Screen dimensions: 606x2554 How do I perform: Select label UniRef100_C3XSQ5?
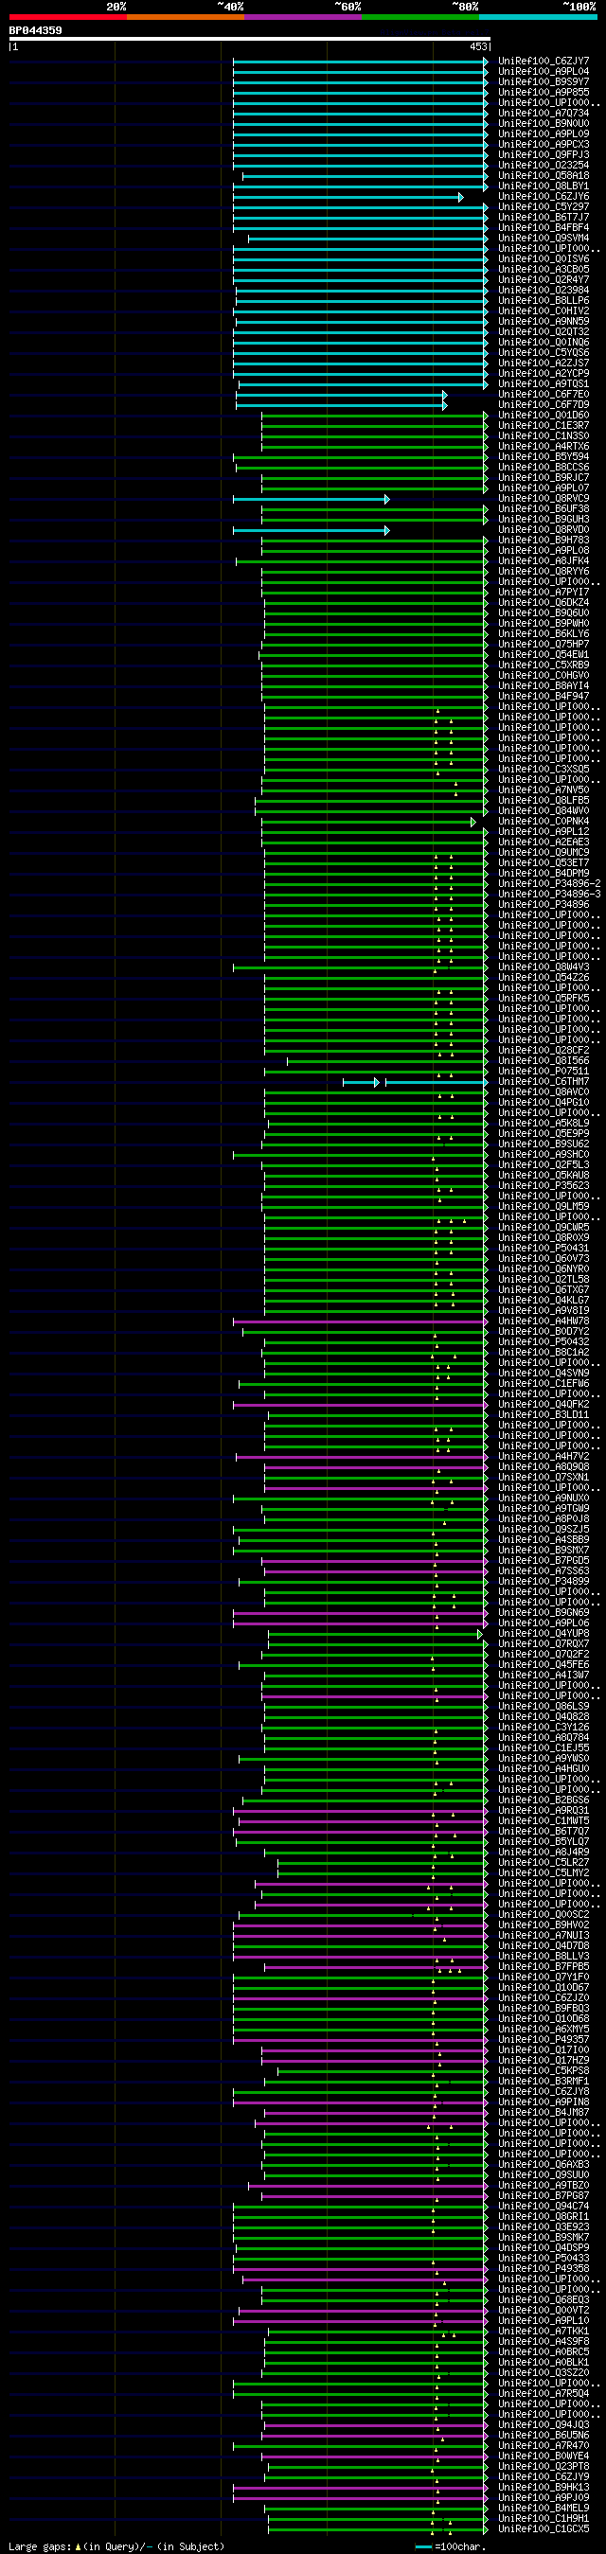coord(544,770)
